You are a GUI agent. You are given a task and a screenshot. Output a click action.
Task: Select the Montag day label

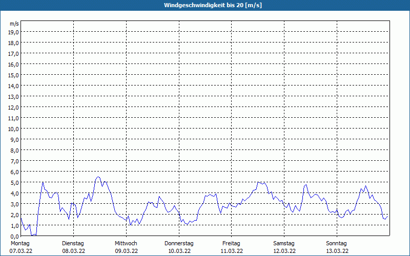(20, 243)
